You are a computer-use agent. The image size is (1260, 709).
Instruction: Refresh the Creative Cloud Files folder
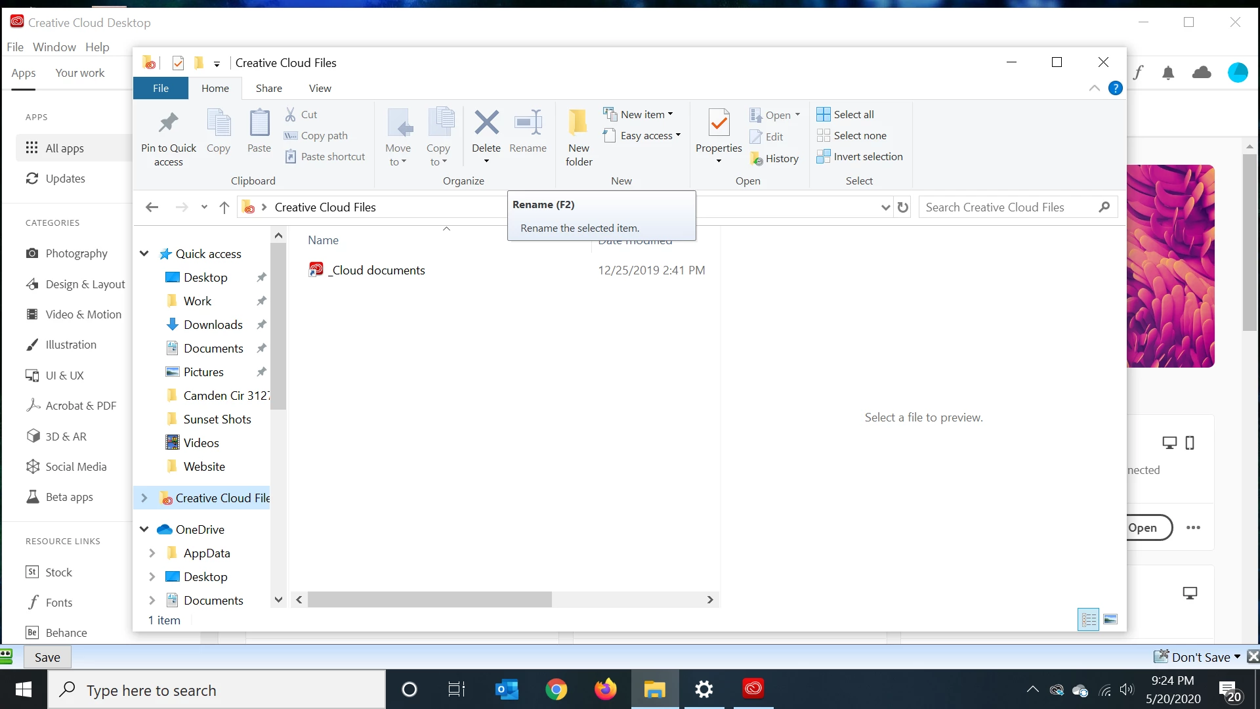(903, 207)
